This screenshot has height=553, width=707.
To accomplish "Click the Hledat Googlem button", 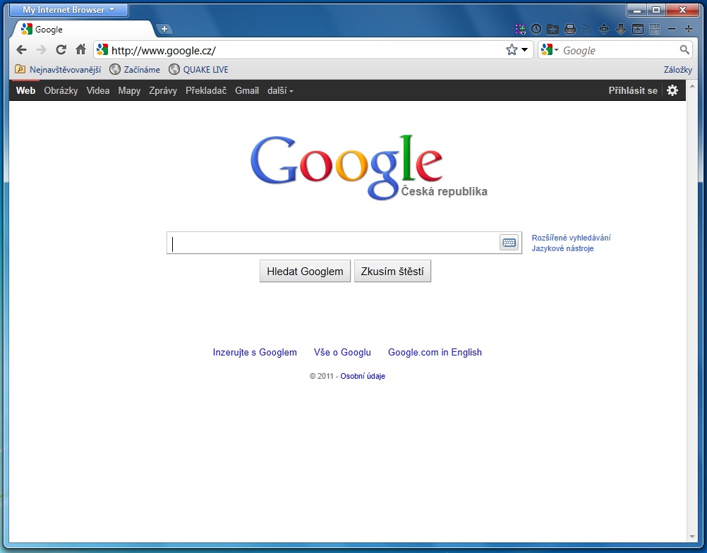I will [x=306, y=272].
